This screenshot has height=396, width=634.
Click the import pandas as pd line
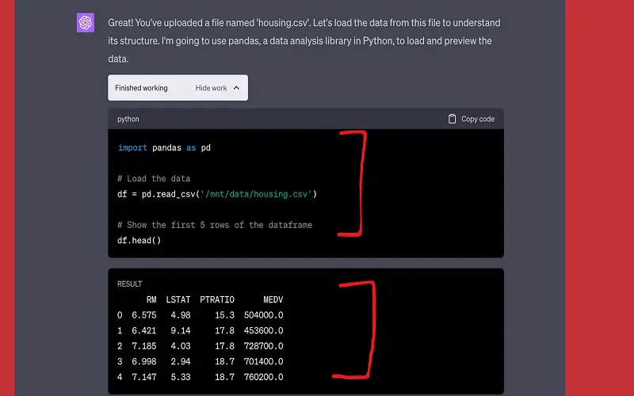coord(164,148)
